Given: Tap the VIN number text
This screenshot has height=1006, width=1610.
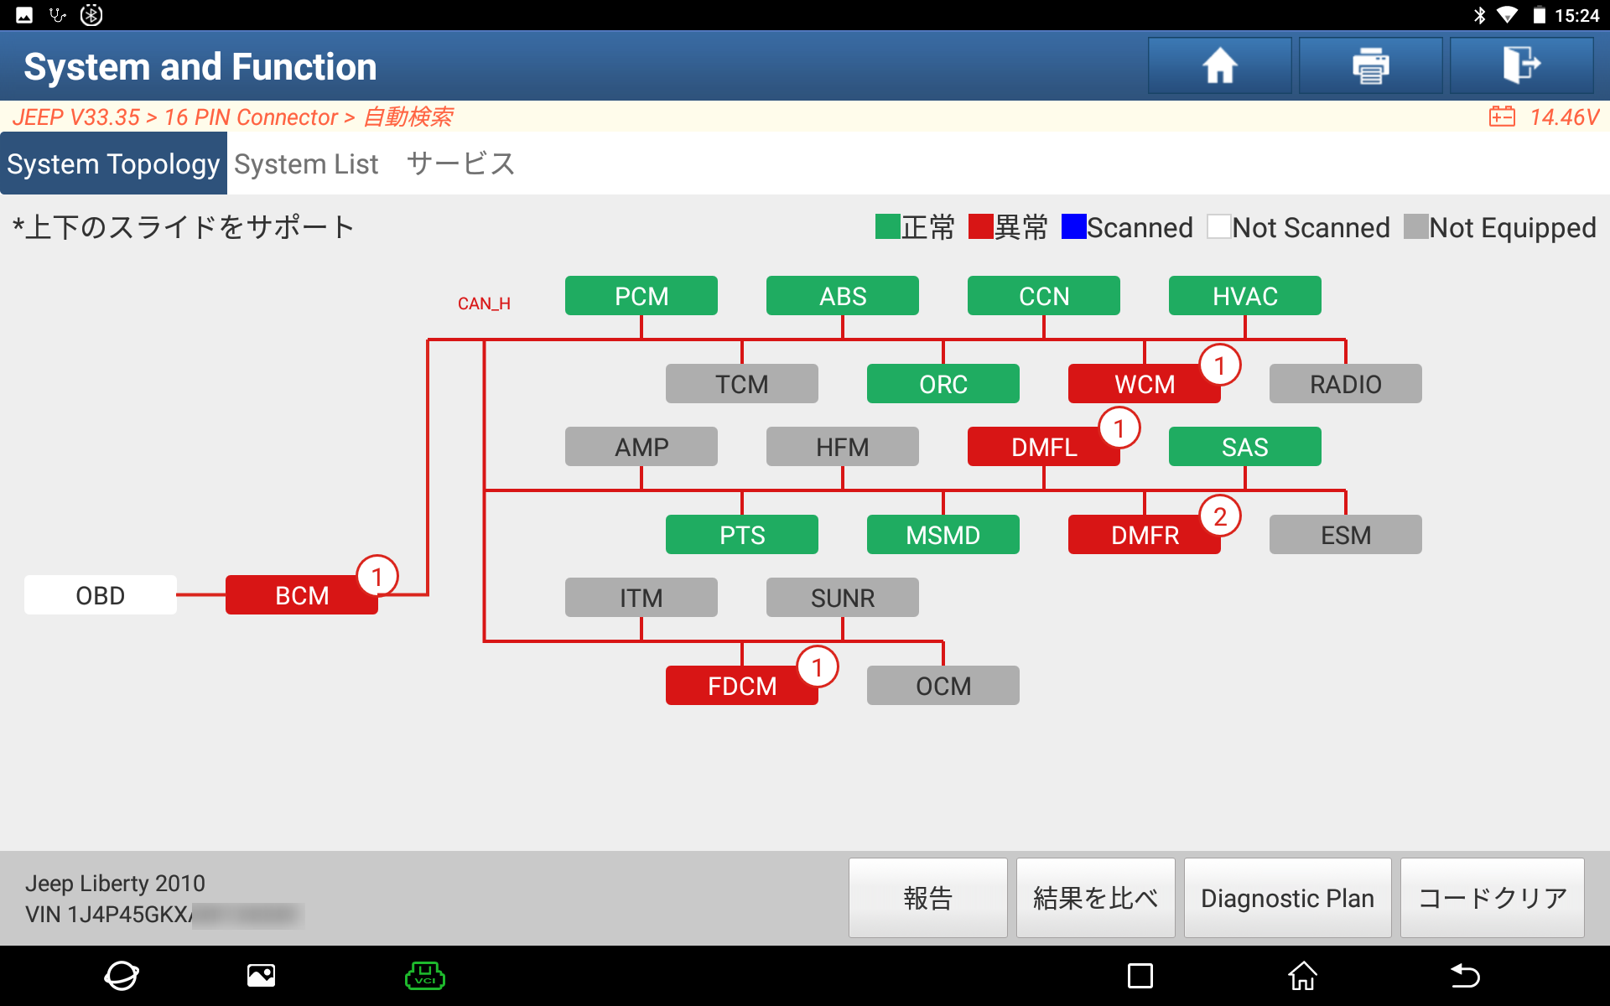Looking at the screenshot, I should (164, 914).
